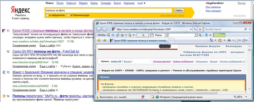
Task: Open the Почта tab on Yandex
Action: tap(60, 3)
